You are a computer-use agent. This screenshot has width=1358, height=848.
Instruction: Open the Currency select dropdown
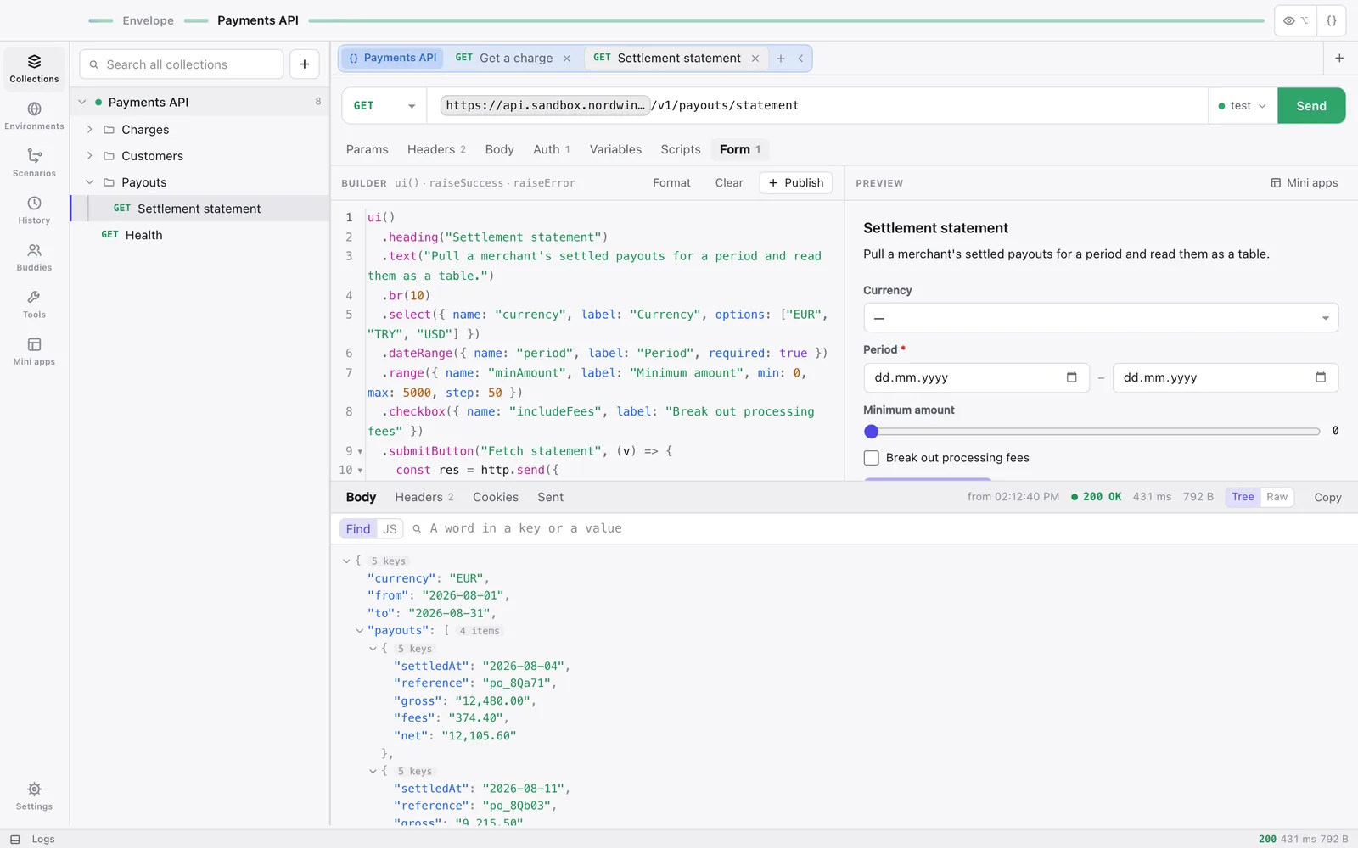pyautogui.click(x=1101, y=318)
